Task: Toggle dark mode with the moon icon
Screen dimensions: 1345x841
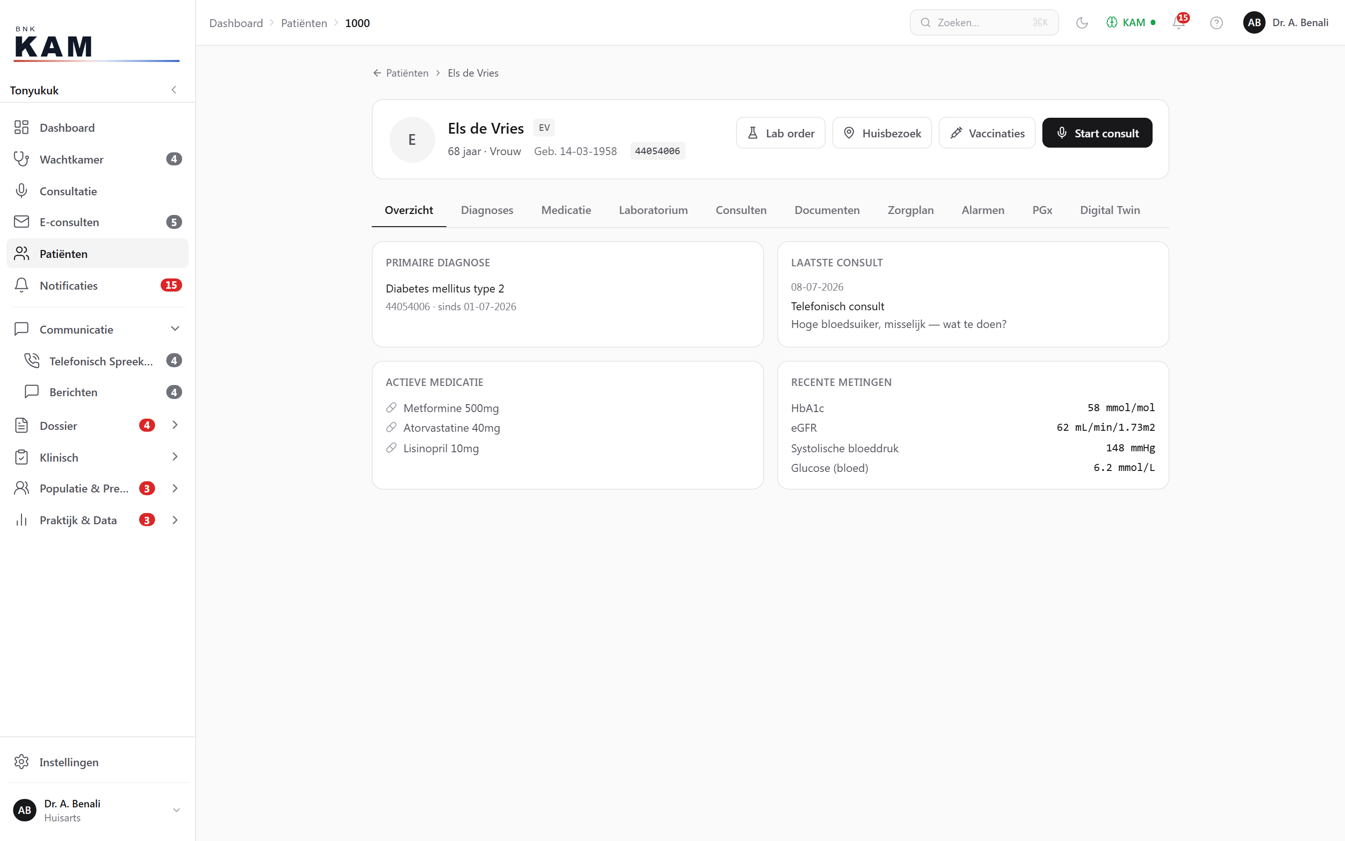Action: (x=1082, y=23)
